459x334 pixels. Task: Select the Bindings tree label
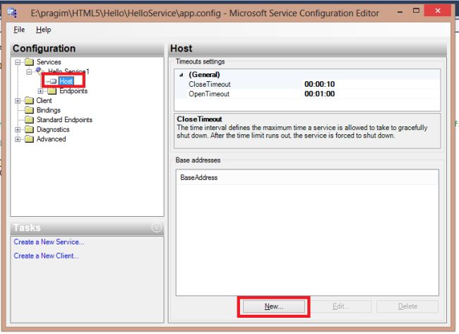48,110
